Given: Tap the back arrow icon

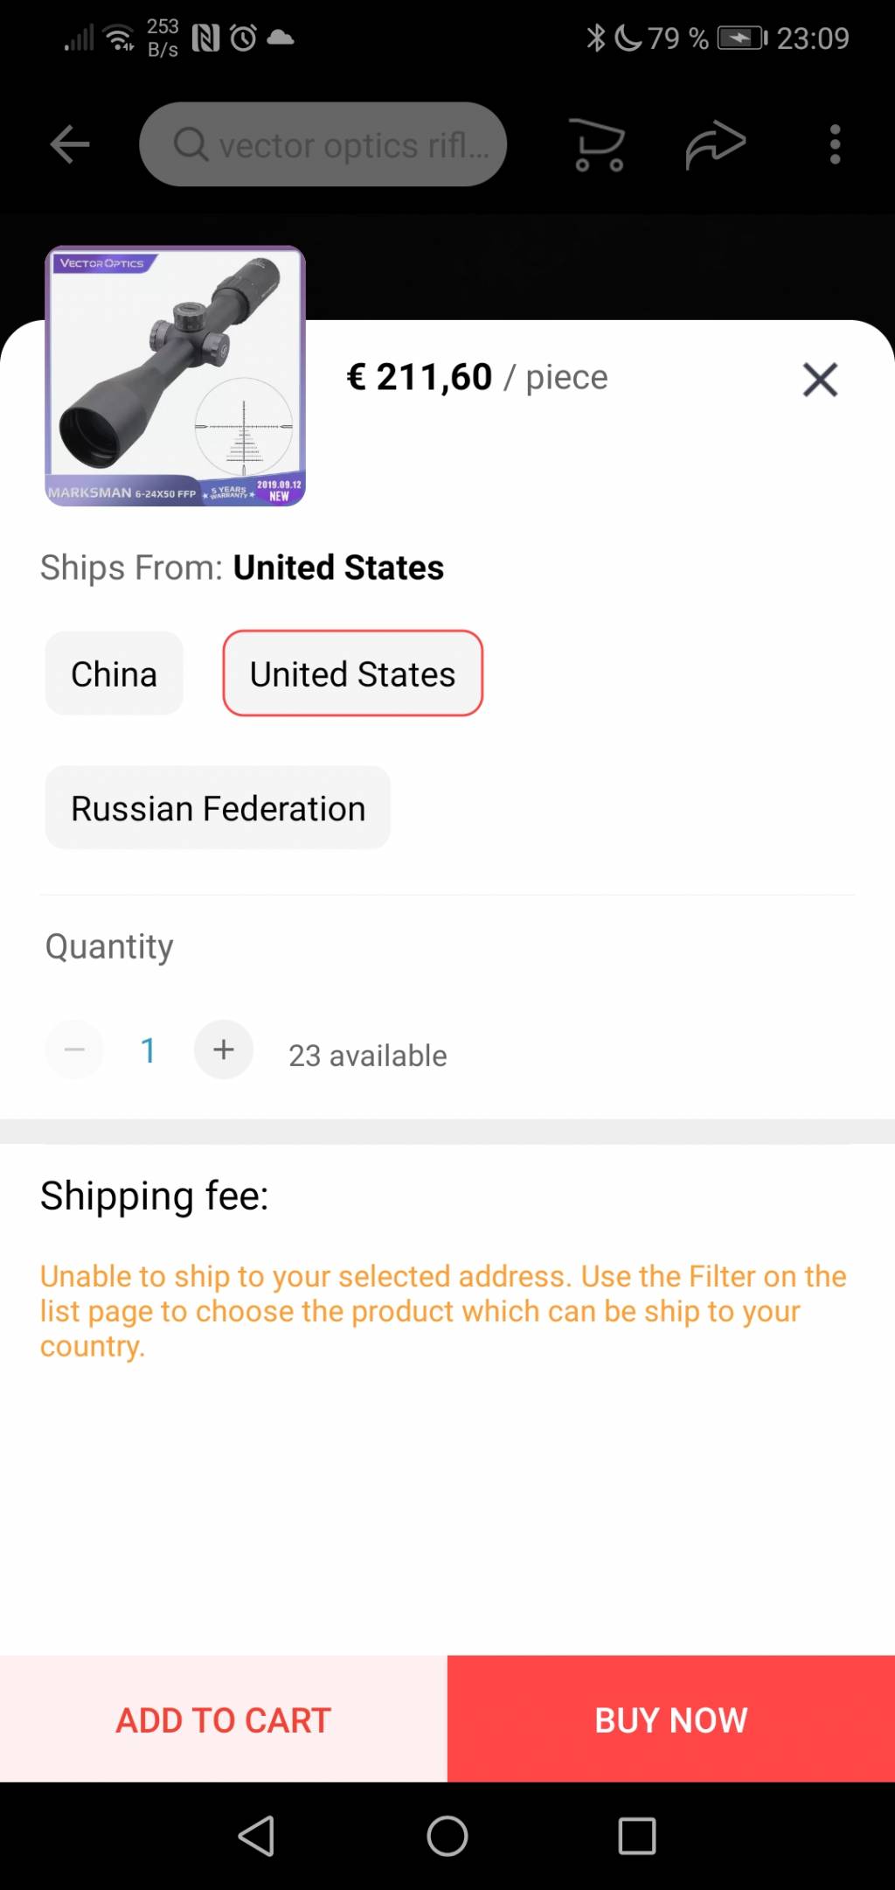Looking at the screenshot, I should click(70, 144).
